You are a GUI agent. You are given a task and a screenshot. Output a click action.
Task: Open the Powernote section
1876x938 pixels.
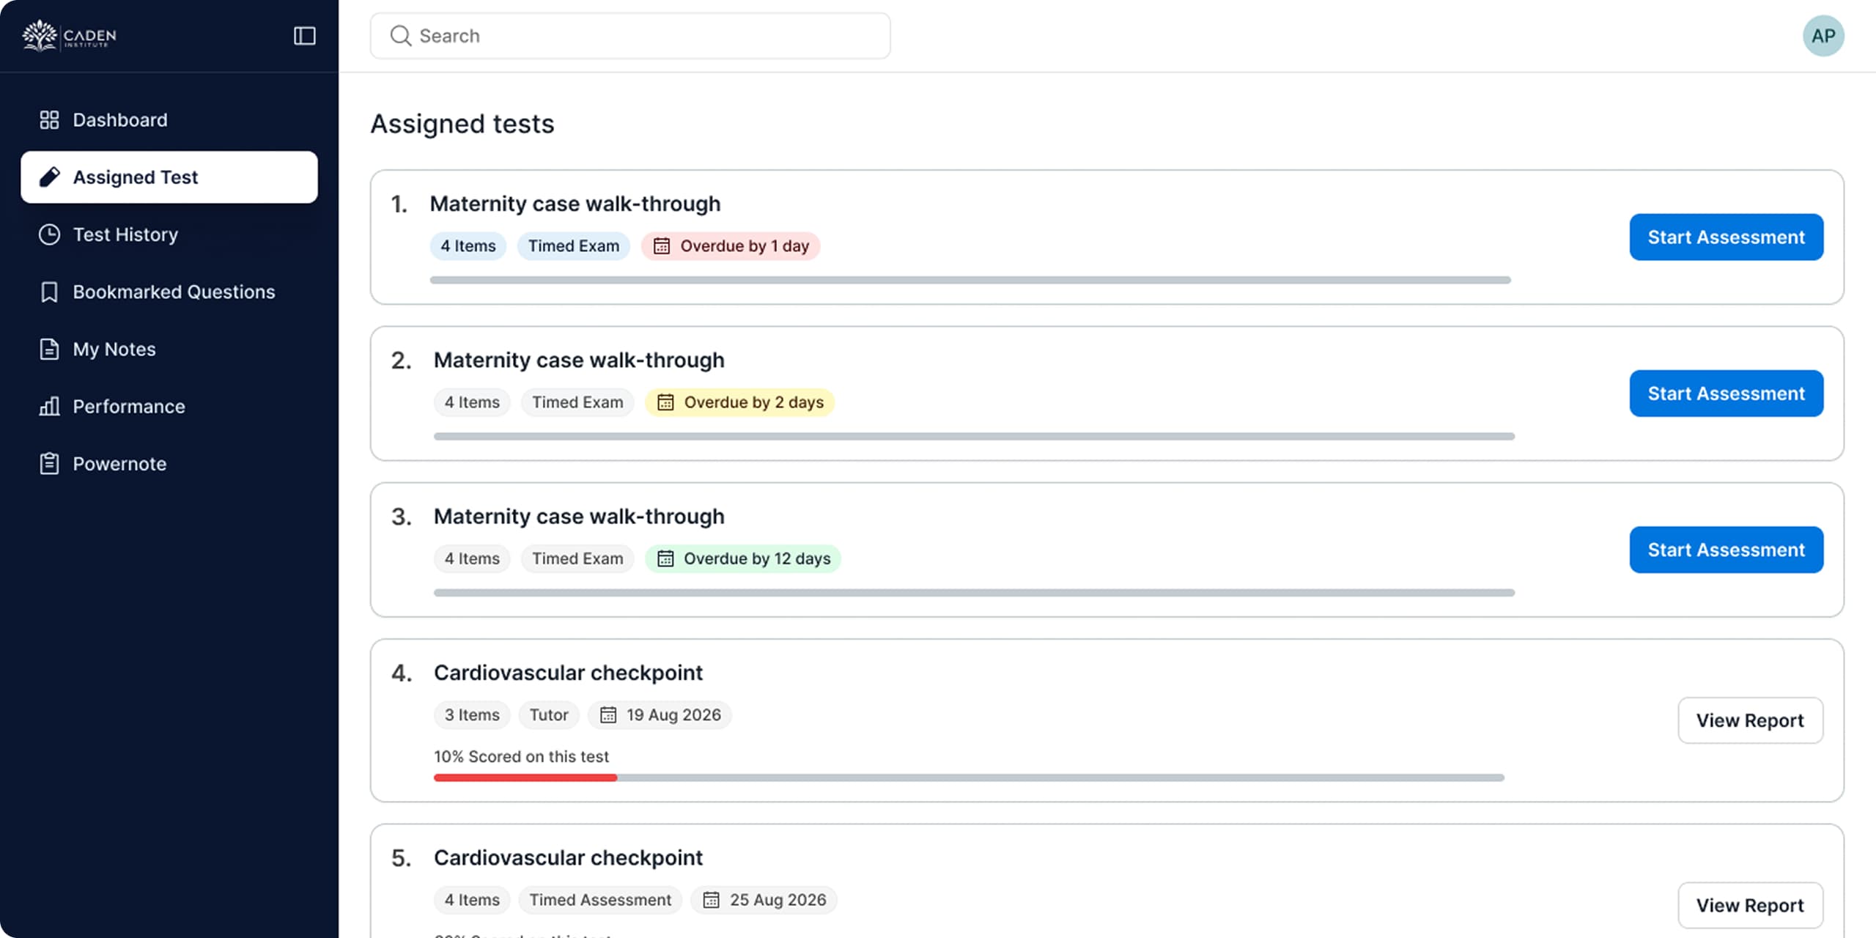169,463
